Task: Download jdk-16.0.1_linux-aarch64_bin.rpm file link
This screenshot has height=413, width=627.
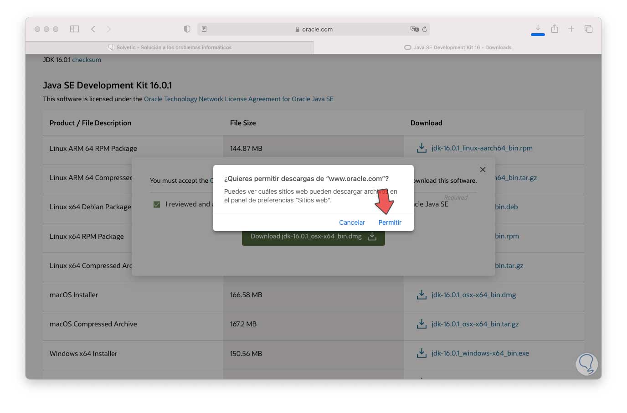Action: click(482, 148)
